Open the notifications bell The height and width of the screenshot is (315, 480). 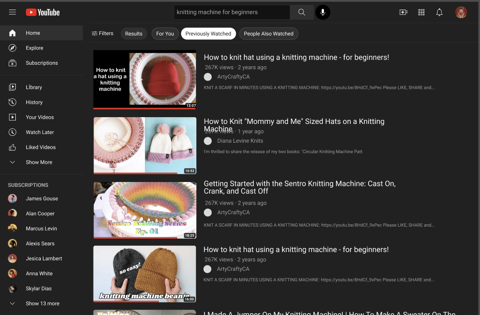coord(439,12)
